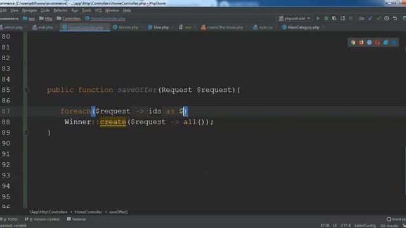Open the Version Control tool window
Viewport: 406px width, 228px height.
43,219
